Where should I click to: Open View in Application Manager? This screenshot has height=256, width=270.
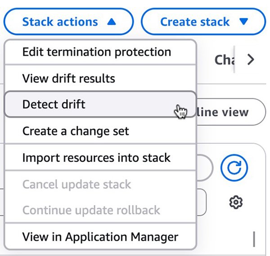point(100,236)
